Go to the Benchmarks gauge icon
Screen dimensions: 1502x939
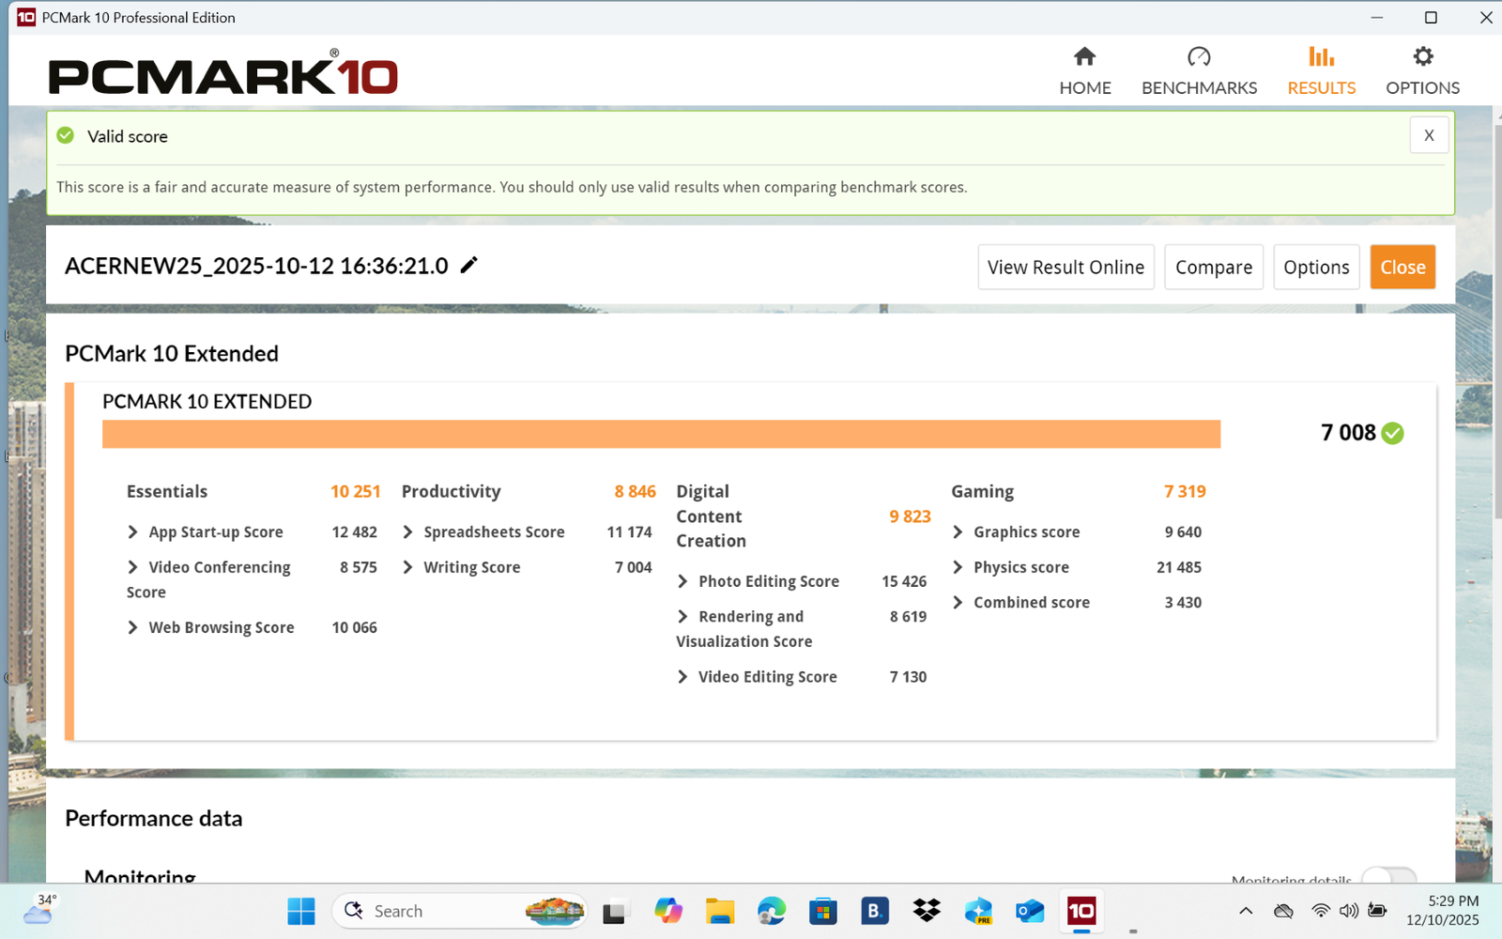click(x=1199, y=57)
